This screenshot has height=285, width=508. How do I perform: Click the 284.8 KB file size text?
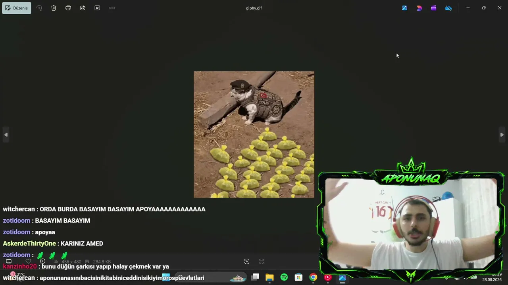[102, 262]
